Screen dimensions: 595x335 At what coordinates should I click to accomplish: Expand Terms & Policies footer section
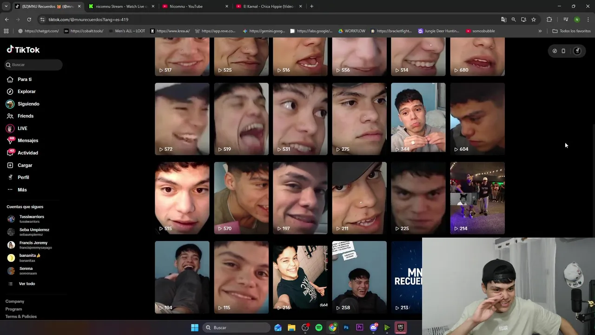tap(21, 316)
